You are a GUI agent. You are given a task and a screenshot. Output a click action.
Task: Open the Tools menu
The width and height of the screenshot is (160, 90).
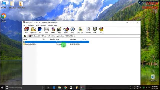[37, 25]
